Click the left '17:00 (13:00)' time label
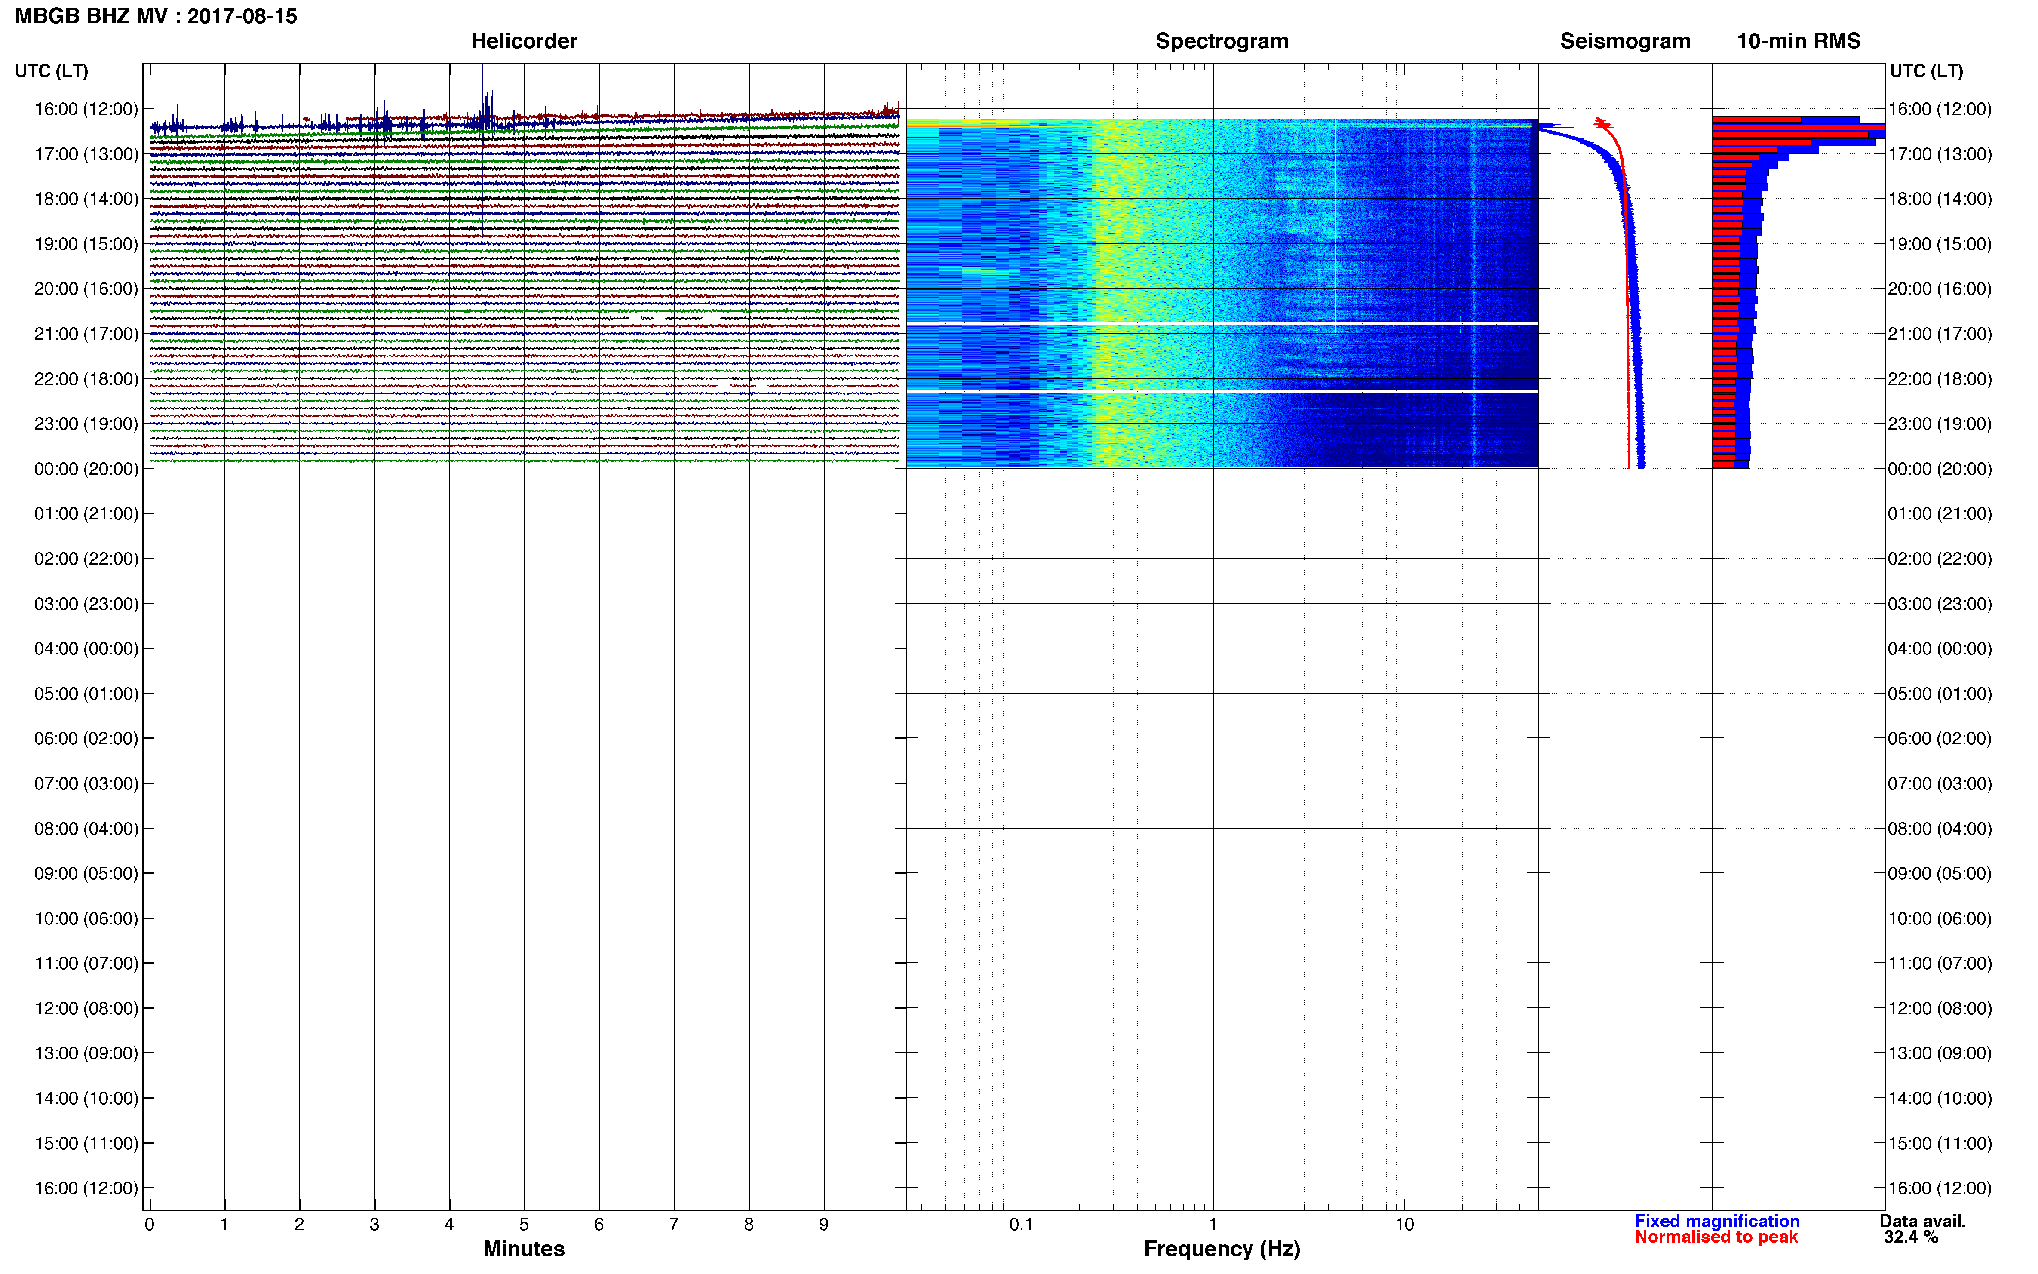2038x1274 pixels. pyautogui.click(x=86, y=154)
